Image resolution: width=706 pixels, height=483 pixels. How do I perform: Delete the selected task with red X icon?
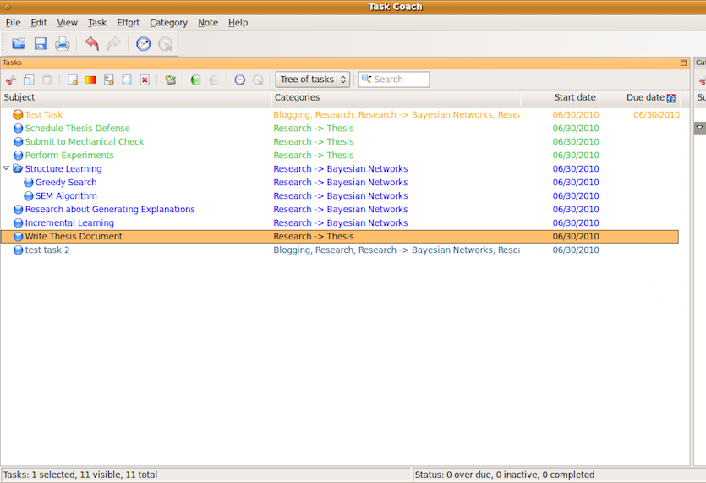click(145, 80)
